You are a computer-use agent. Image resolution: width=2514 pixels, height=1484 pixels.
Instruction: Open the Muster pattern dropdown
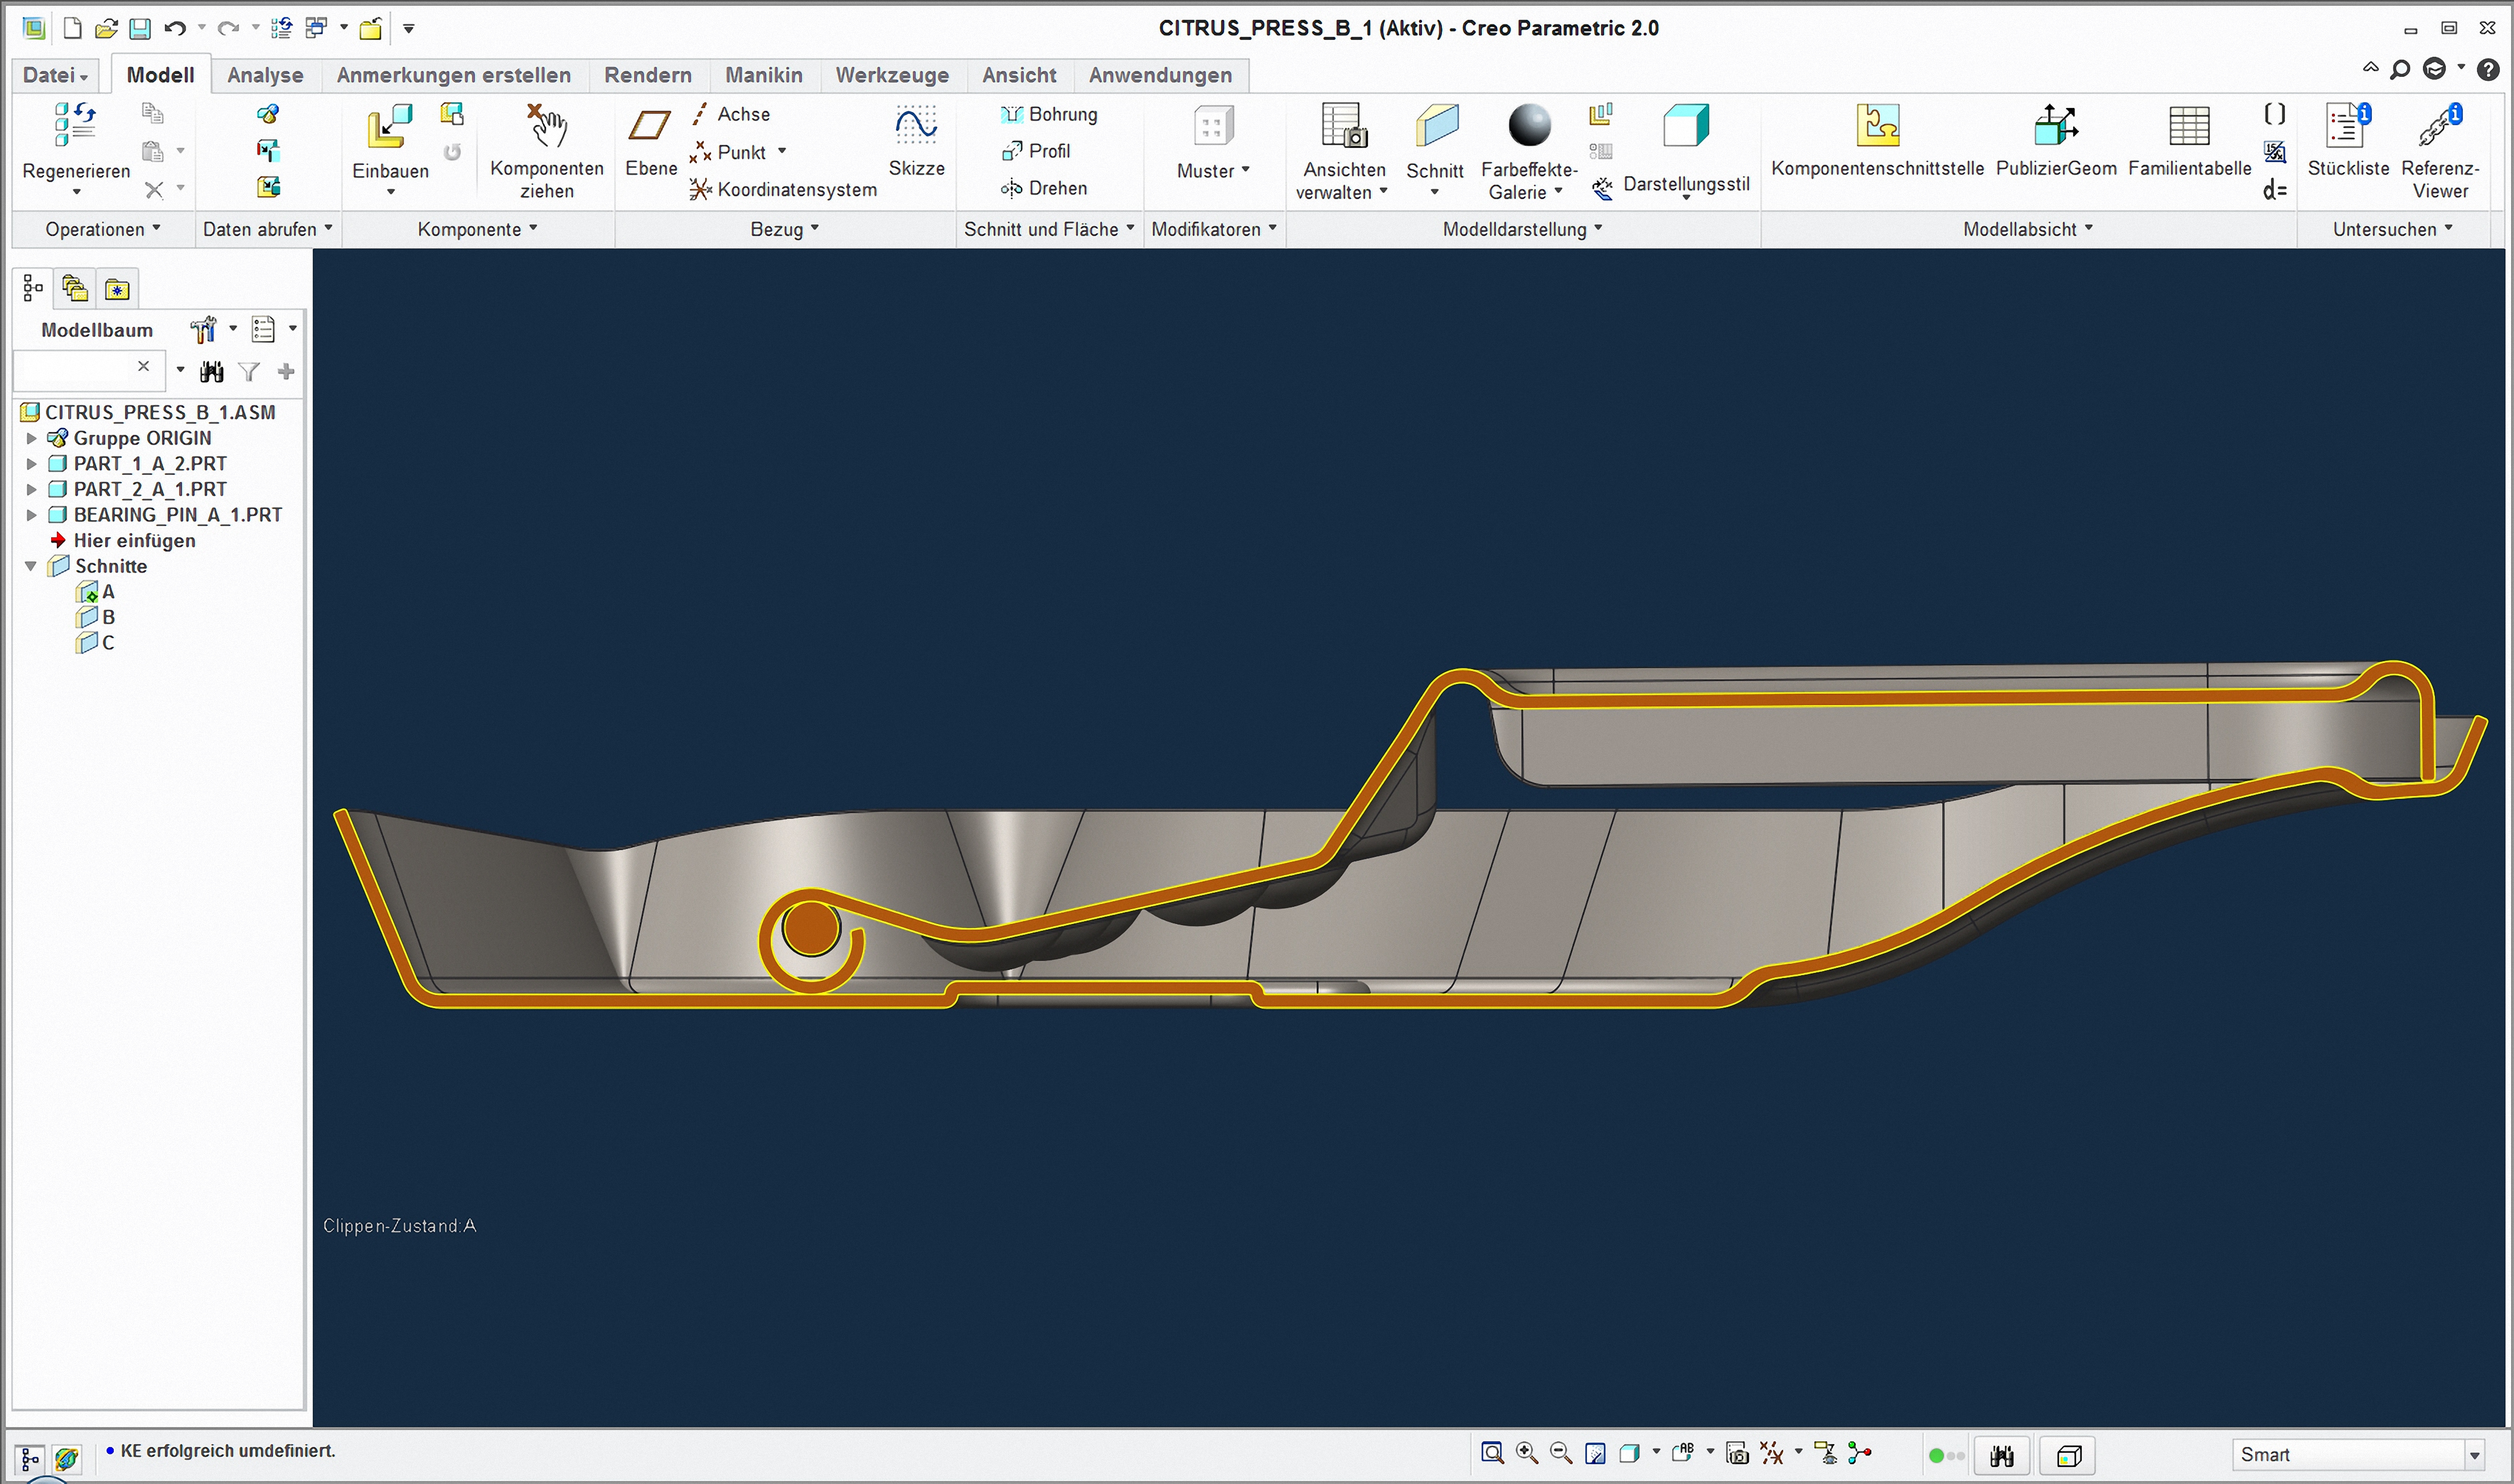[1213, 171]
